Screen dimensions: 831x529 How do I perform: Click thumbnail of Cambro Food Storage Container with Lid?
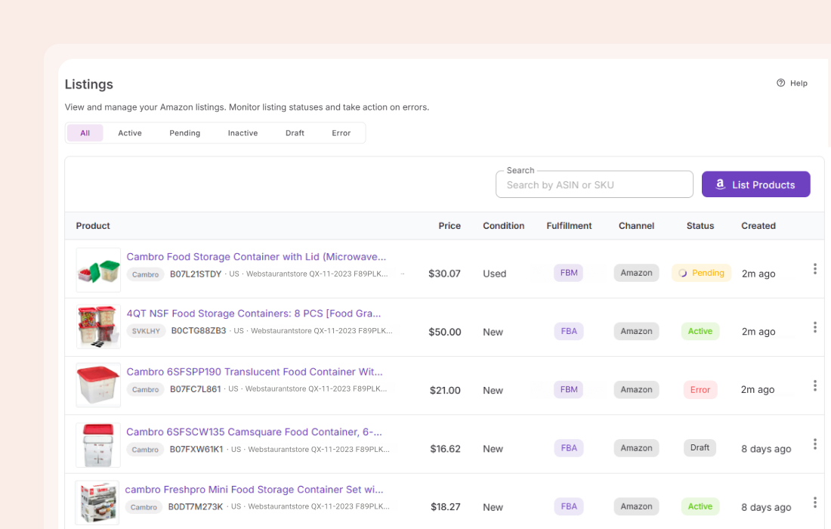pyautogui.click(x=98, y=270)
